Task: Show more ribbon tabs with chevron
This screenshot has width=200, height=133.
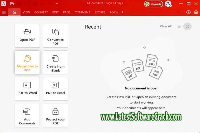Action: coord(122,12)
